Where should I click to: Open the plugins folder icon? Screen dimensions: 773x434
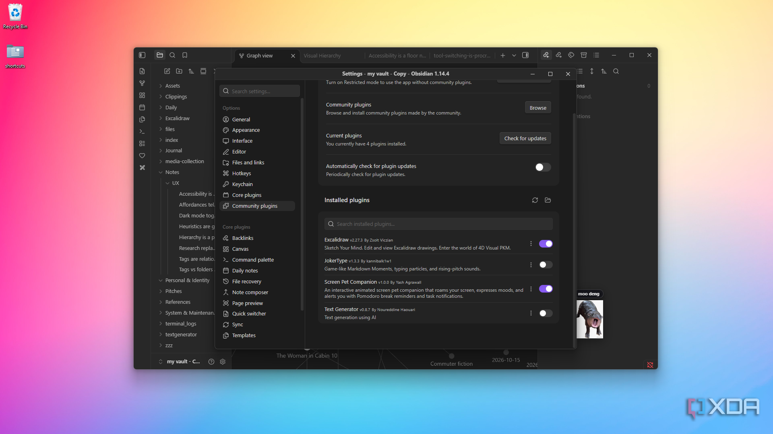tap(548, 200)
